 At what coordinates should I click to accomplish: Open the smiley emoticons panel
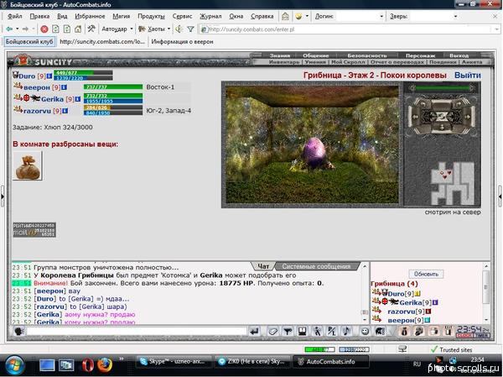tap(365, 331)
